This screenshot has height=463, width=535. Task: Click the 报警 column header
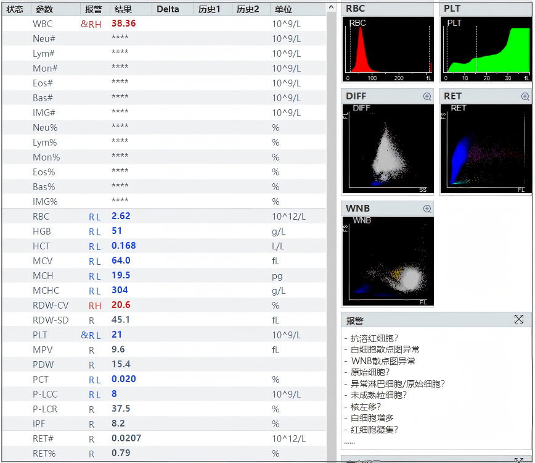click(x=94, y=9)
